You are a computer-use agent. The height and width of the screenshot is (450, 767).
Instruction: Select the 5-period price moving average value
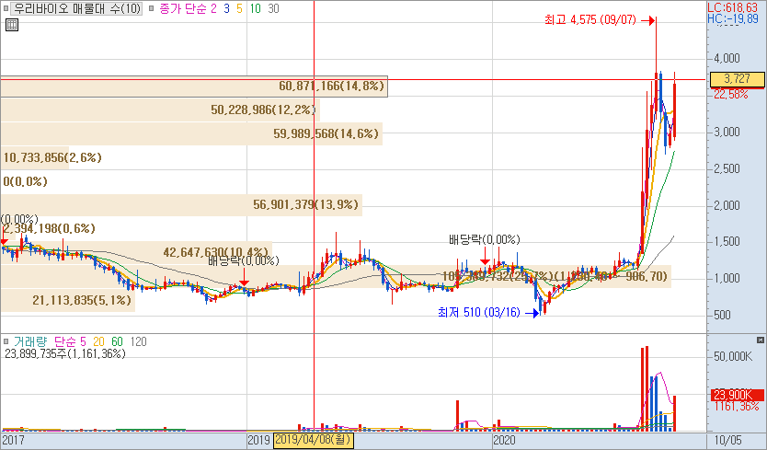coord(239,9)
